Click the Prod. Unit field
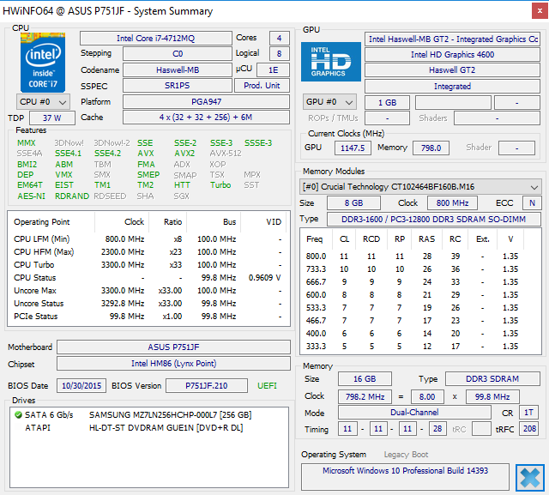This screenshot has height=495, width=549. [x=262, y=86]
